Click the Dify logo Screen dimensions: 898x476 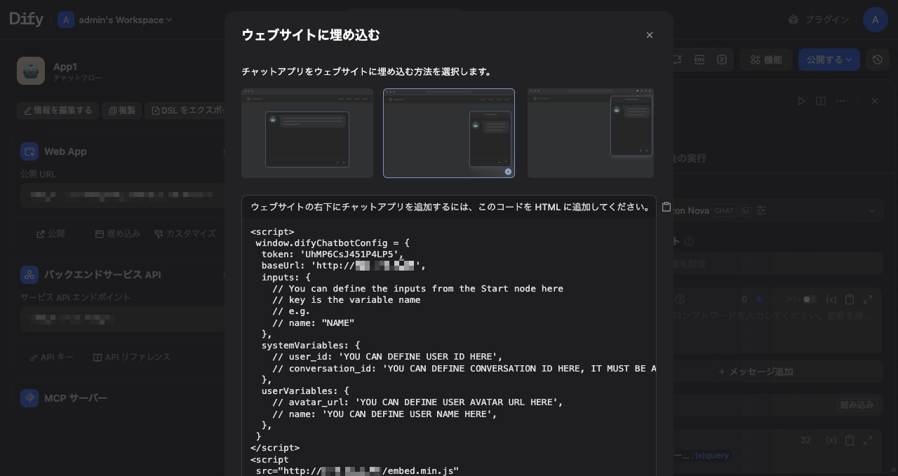[26, 19]
